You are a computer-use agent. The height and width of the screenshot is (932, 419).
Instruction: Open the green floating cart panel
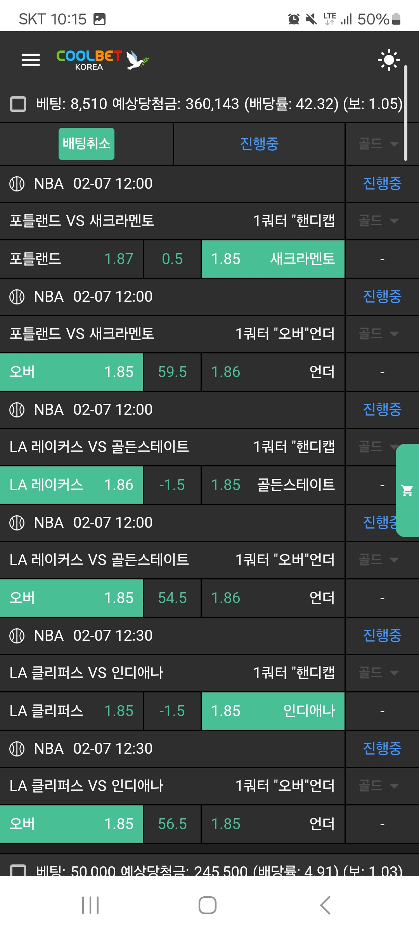click(x=407, y=490)
